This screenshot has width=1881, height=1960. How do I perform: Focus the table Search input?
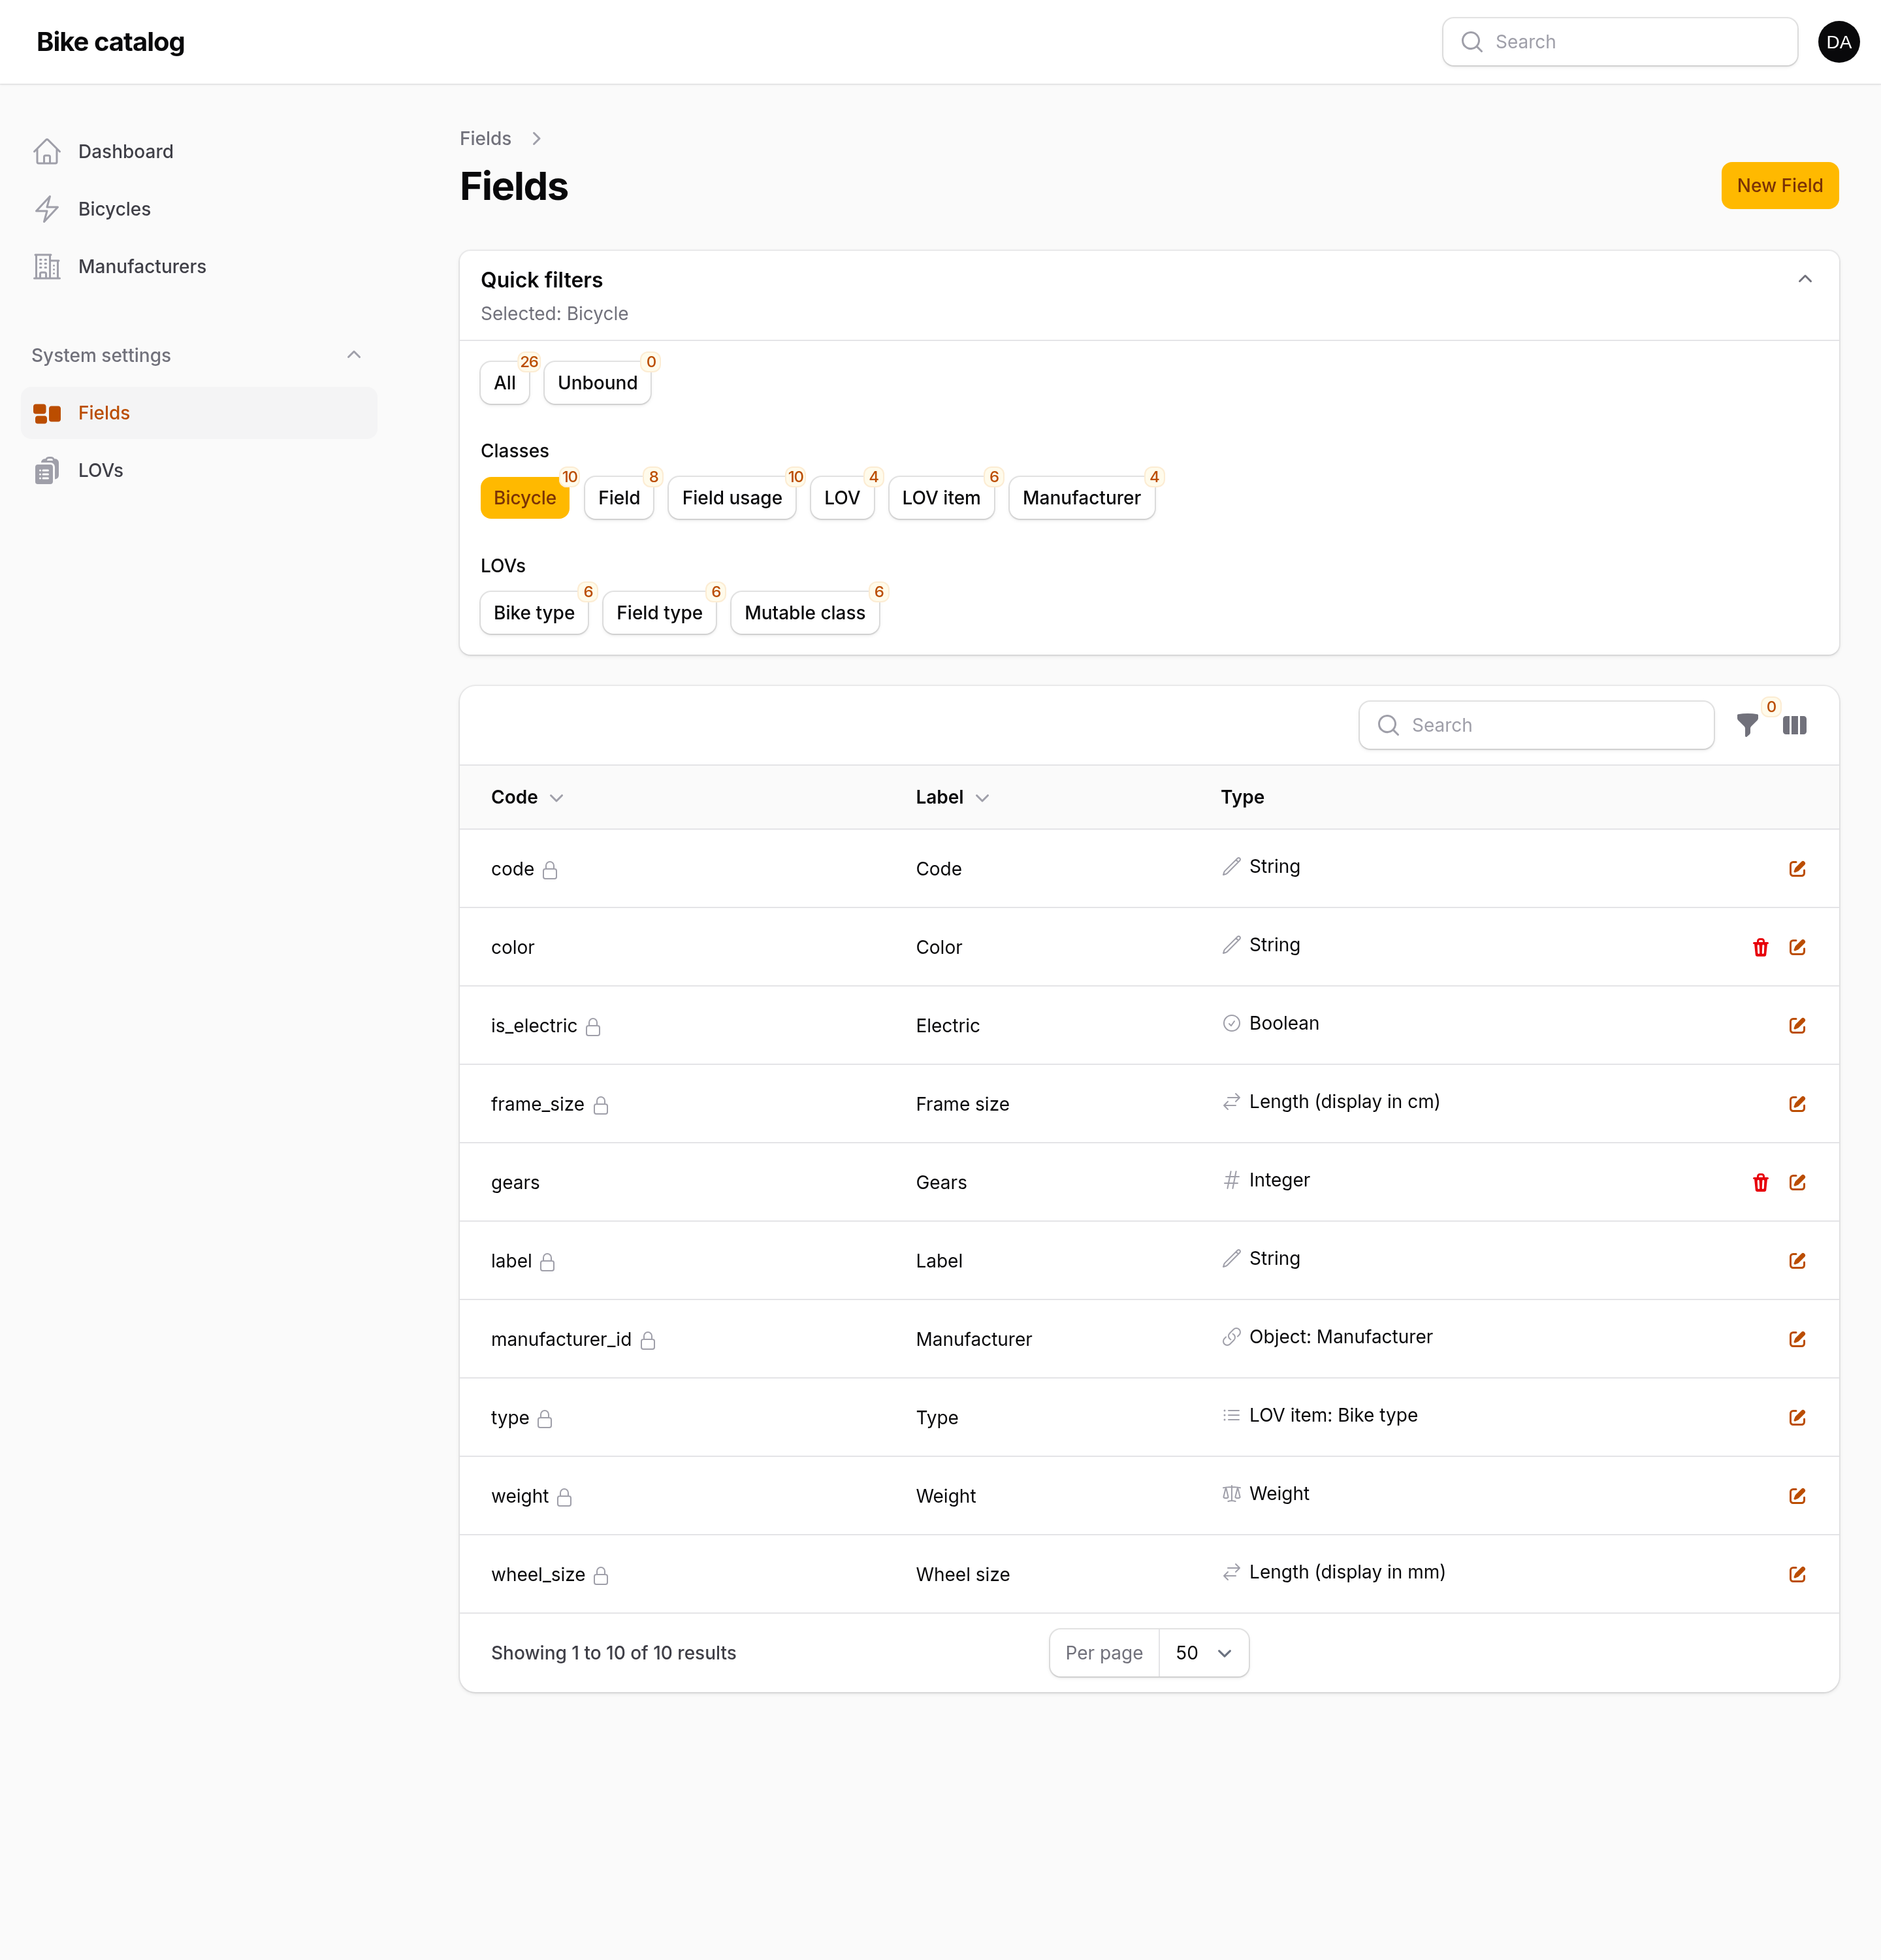1535,725
